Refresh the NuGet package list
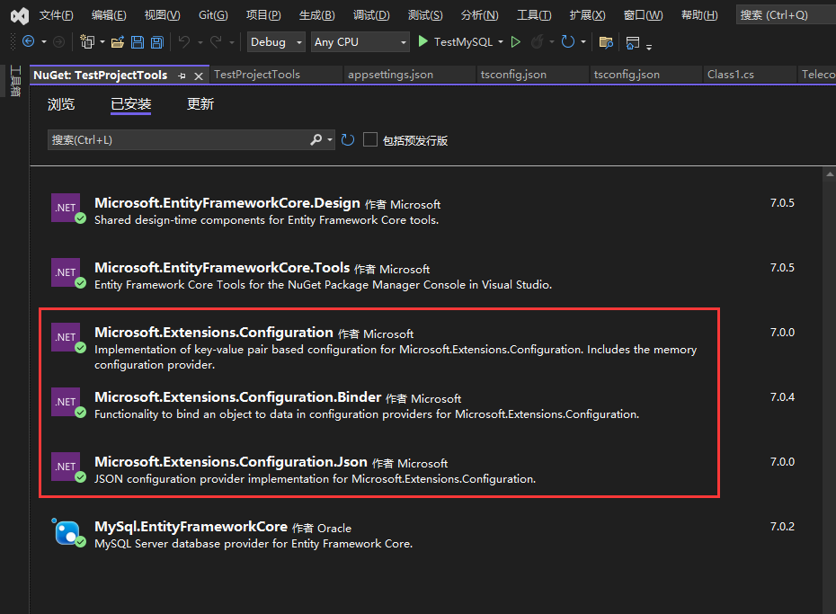The height and width of the screenshot is (614, 836). [348, 139]
